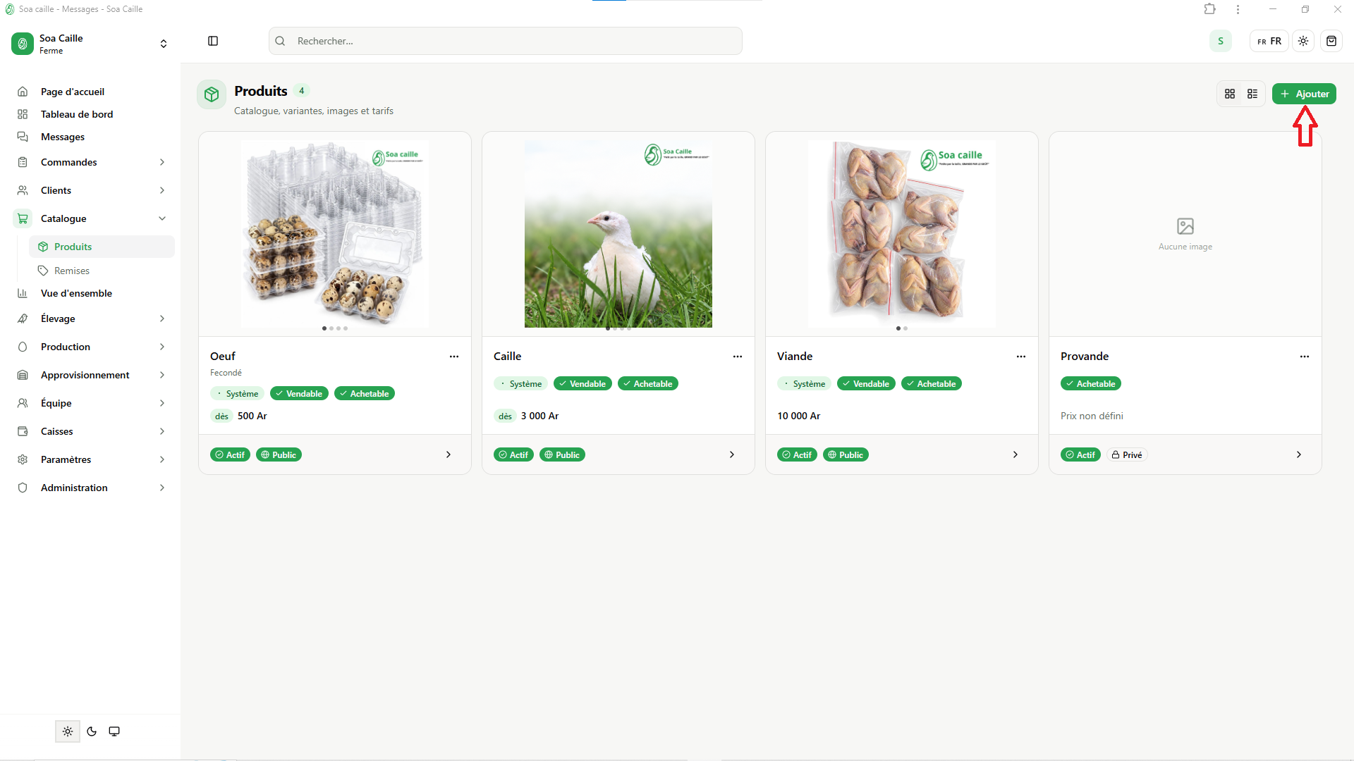Click the Ajouter button
The height and width of the screenshot is (761, 1354).
coord(1304,94)
